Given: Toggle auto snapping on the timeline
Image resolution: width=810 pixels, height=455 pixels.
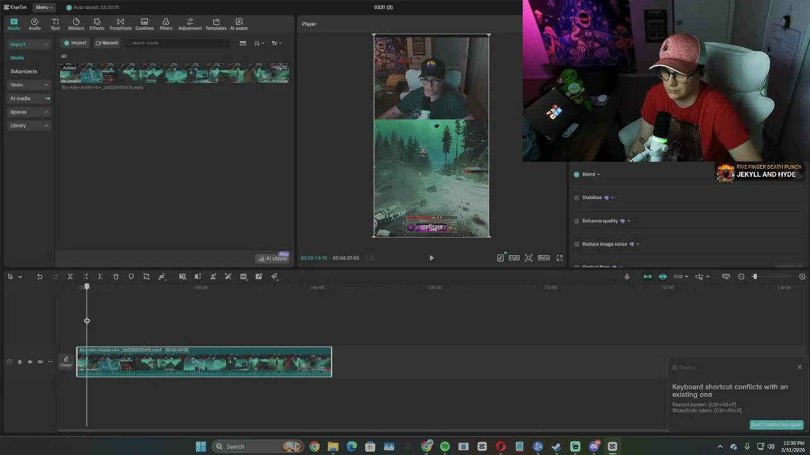Looking at the screenshot, I should coord(663,277).
